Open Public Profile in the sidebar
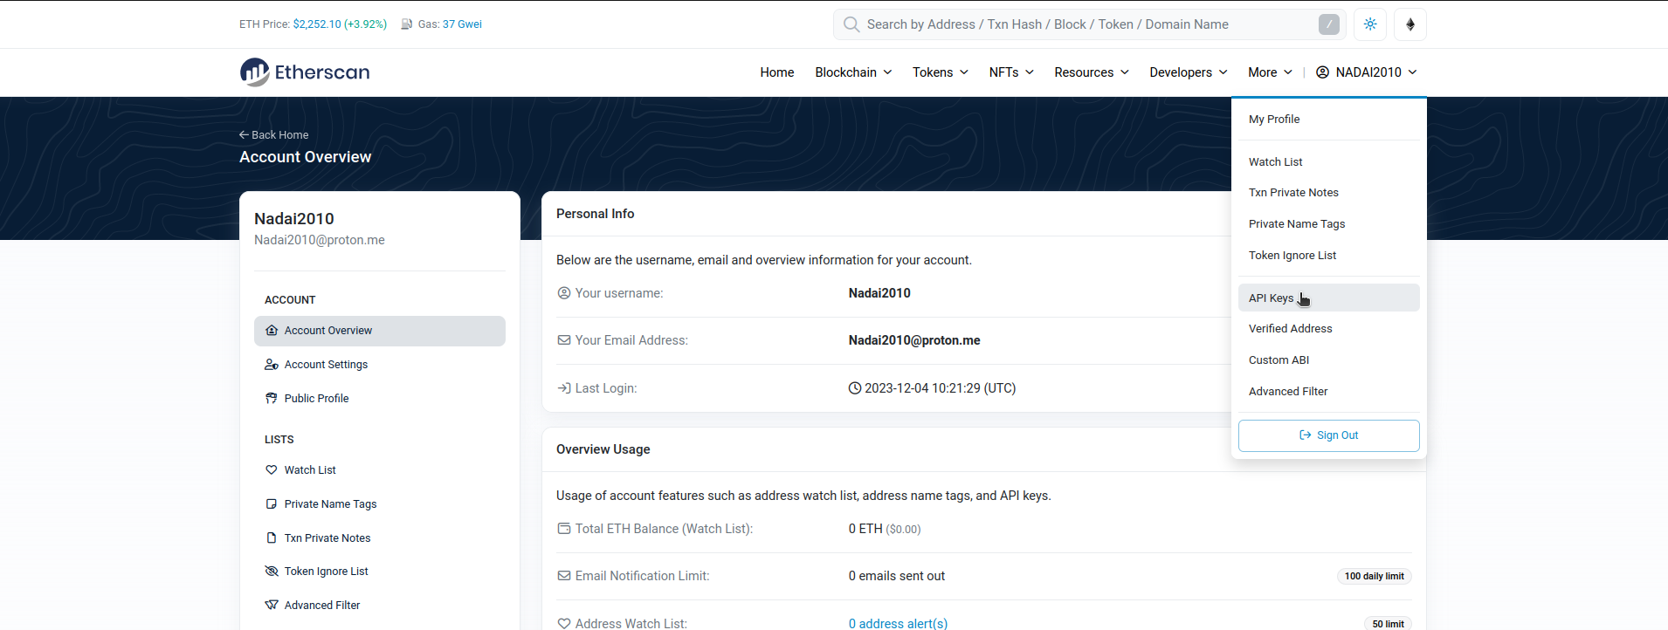 tap(380, 399)
